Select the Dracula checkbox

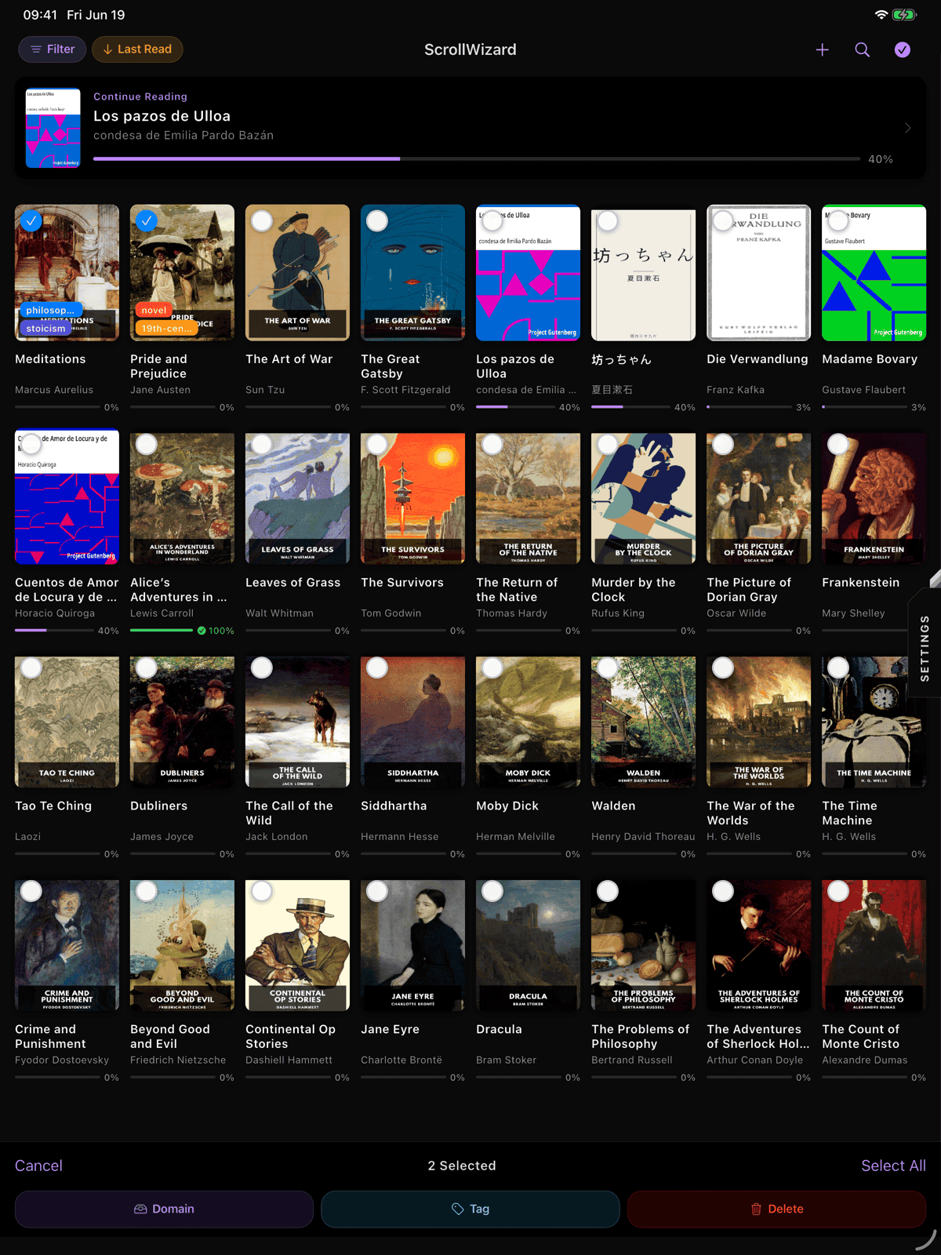coord(492,892)
